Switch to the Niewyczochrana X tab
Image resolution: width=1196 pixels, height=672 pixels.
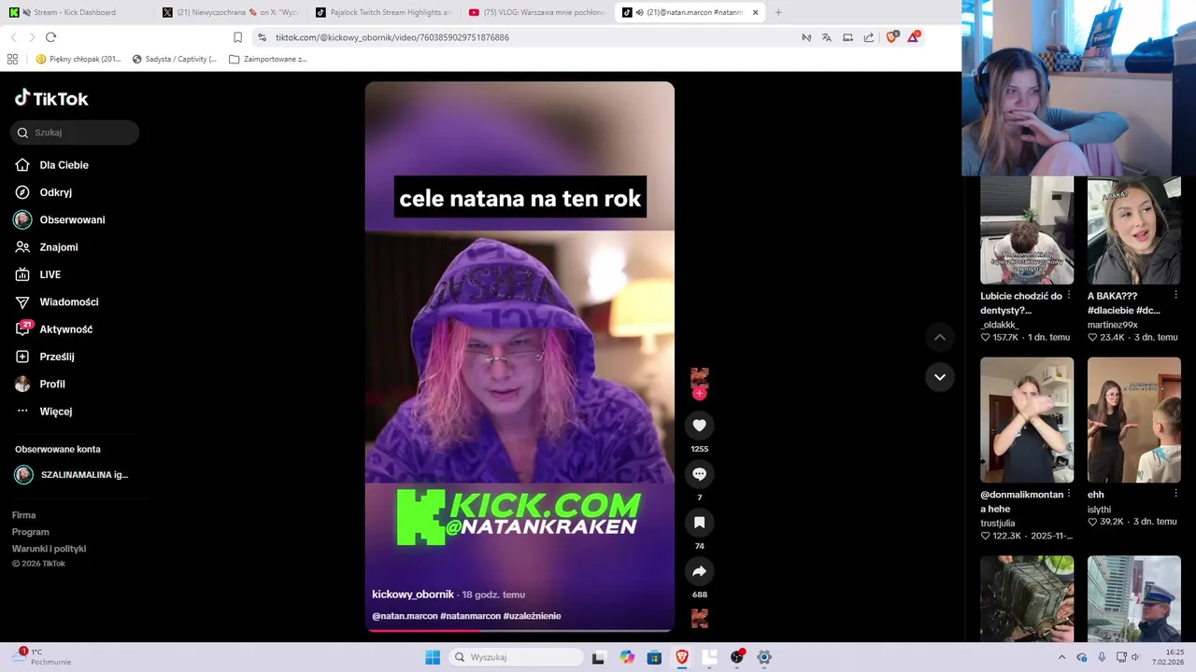[x=229, y=12]
